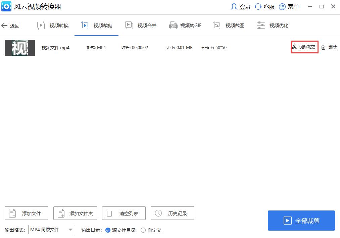Switch to the 视频裁剪 tab
Screen dimensions: 340x238
pyautogui.click(x=97, y=25)
